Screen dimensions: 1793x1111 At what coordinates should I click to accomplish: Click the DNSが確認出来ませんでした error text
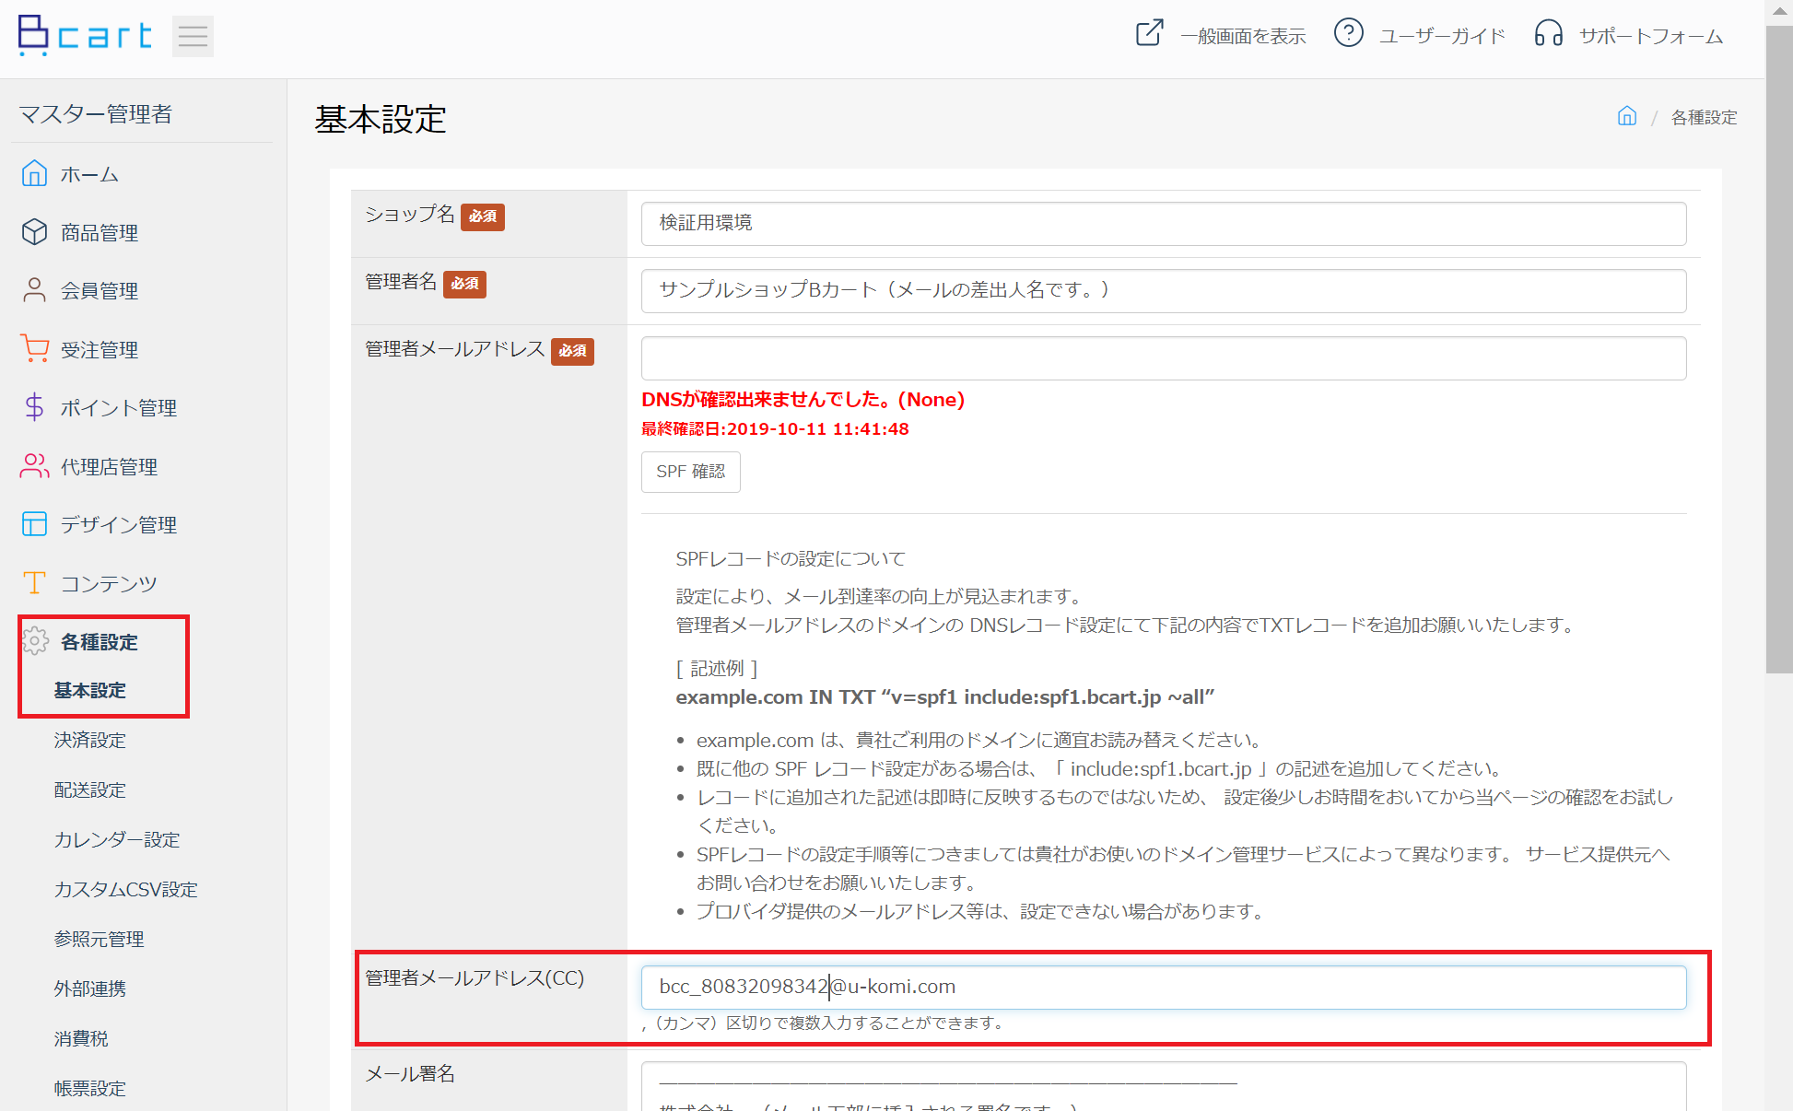coord(803,400)
